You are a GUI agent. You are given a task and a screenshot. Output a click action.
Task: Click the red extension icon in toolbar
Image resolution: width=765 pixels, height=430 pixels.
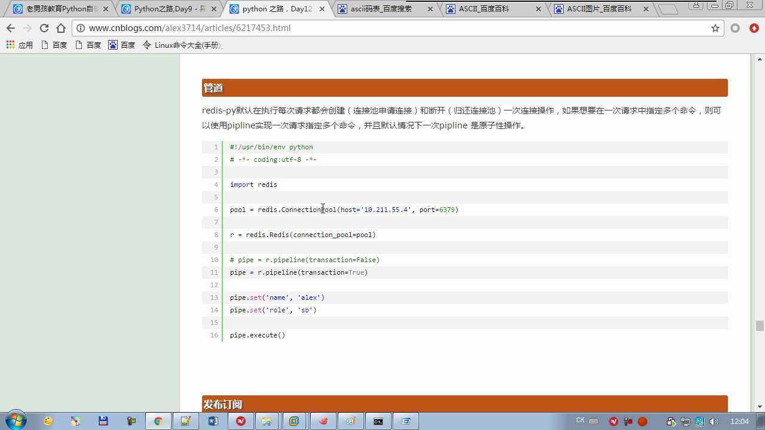tap(754, 28)
